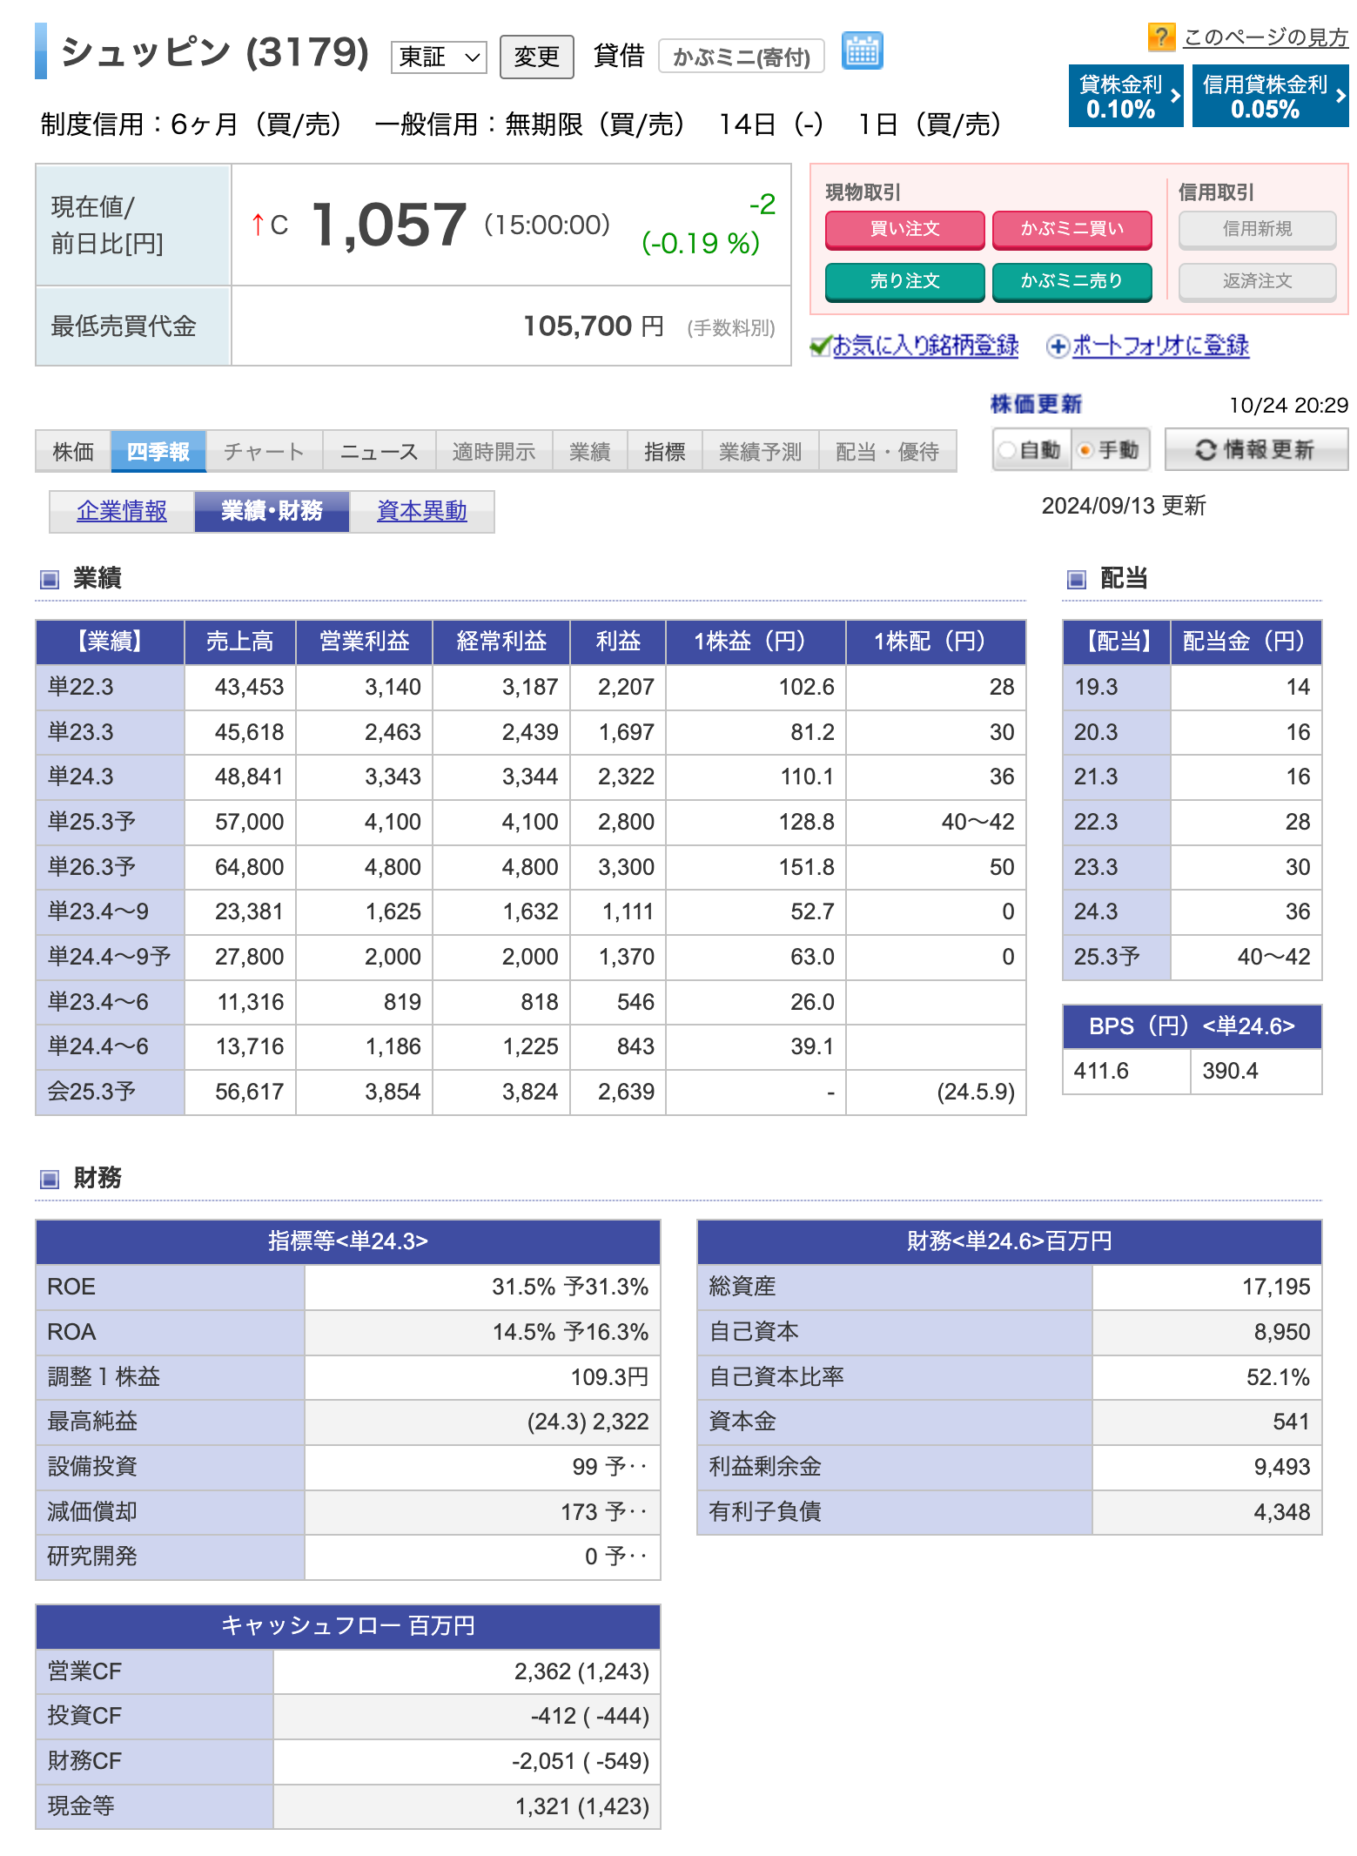Click the 最低売買代金 value 105,700 円

(x=594, y=326)
